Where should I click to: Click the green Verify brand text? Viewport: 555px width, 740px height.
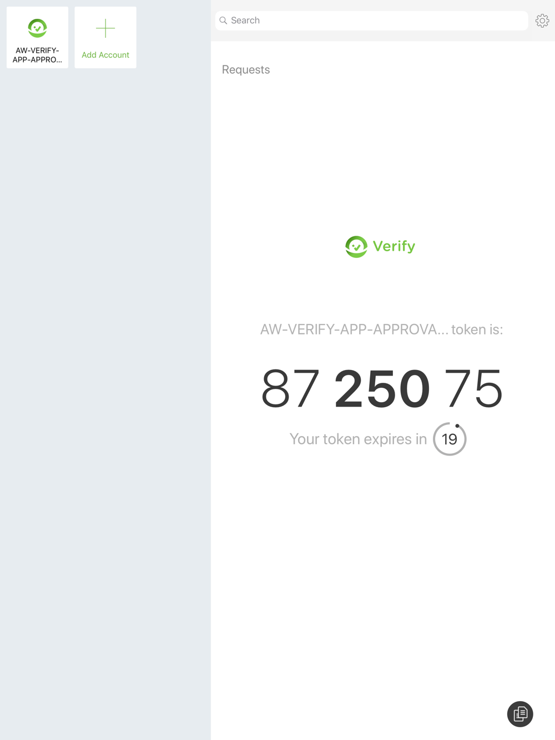point(394,246)
